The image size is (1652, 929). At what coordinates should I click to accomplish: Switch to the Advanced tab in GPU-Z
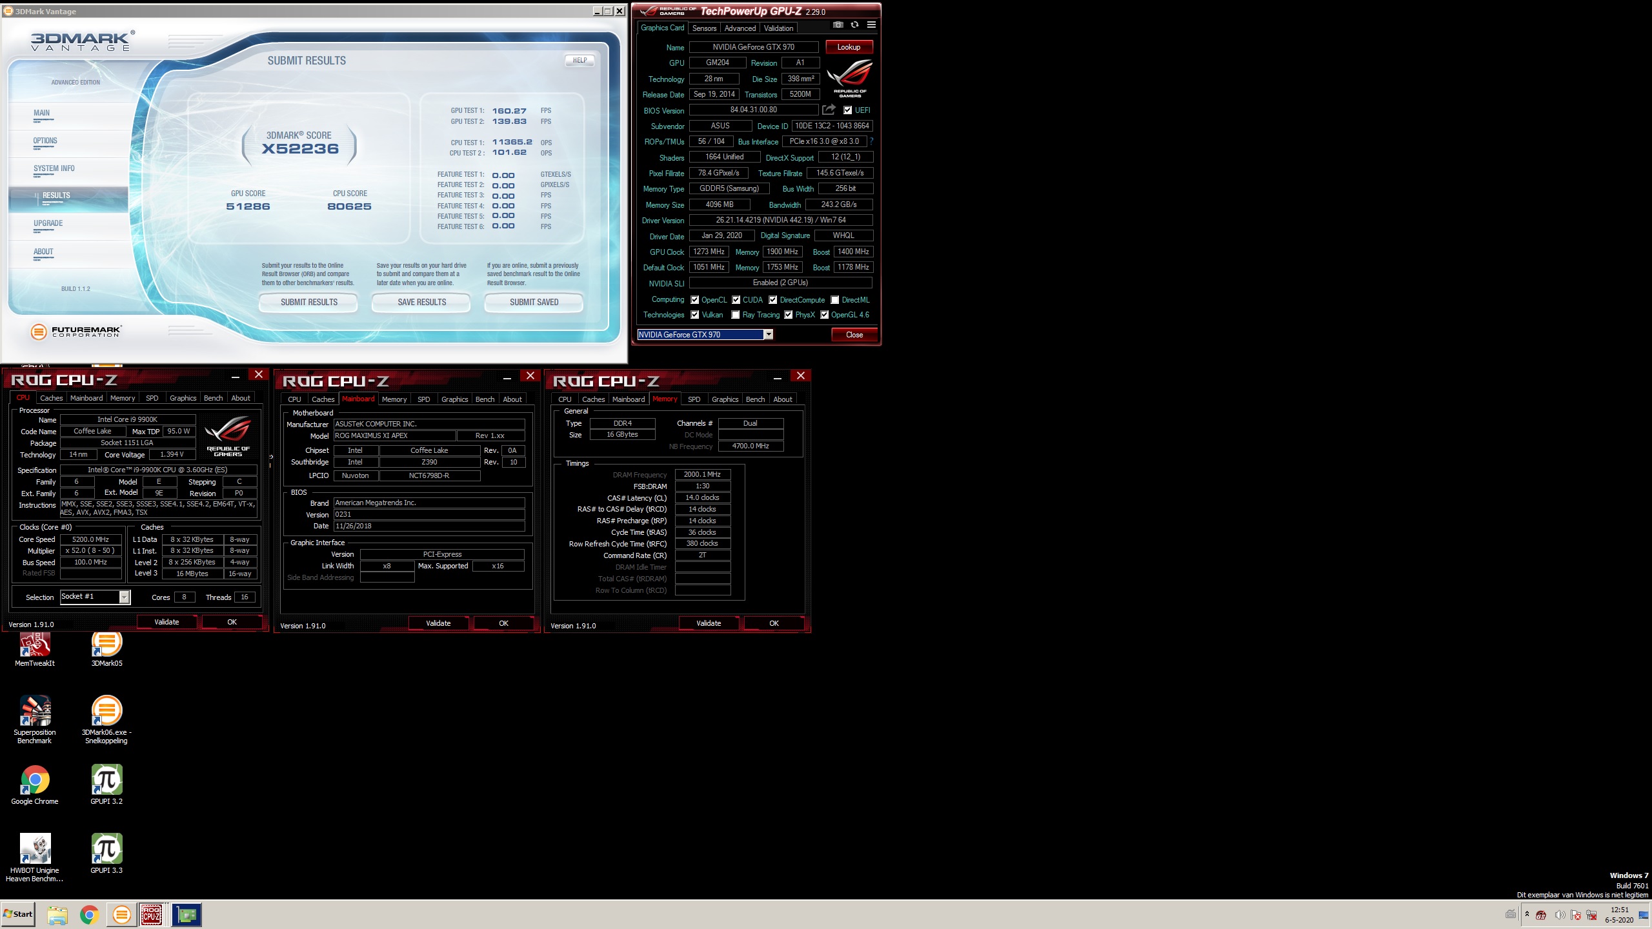[740, 28]
